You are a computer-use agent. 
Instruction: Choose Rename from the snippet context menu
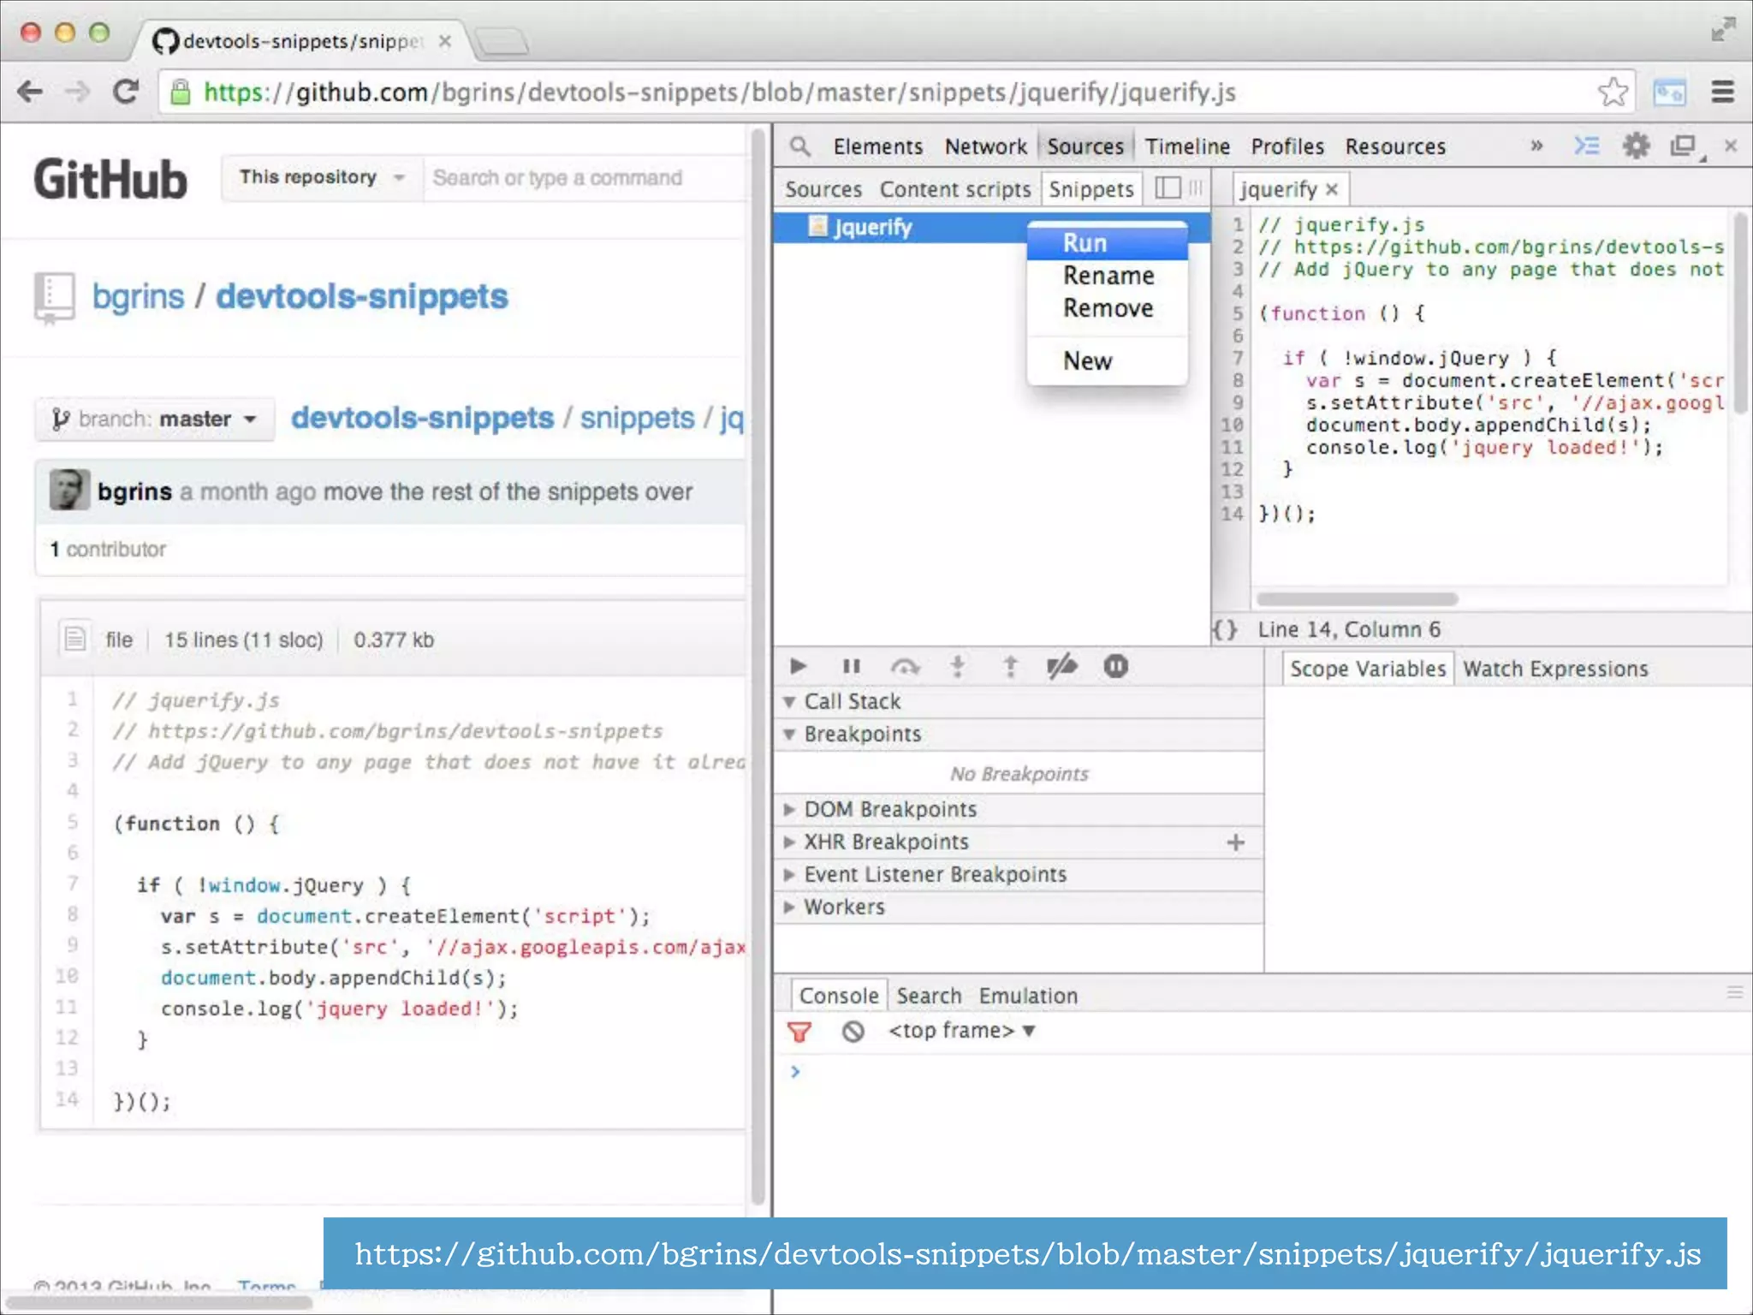(1107, 276)
